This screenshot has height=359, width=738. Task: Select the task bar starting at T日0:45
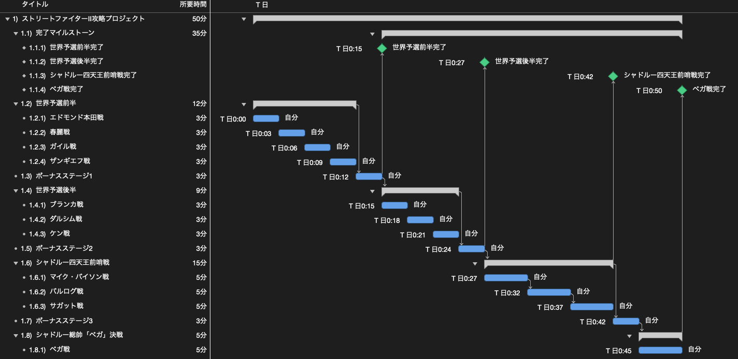pyautogui.click(x=660, y=350)
